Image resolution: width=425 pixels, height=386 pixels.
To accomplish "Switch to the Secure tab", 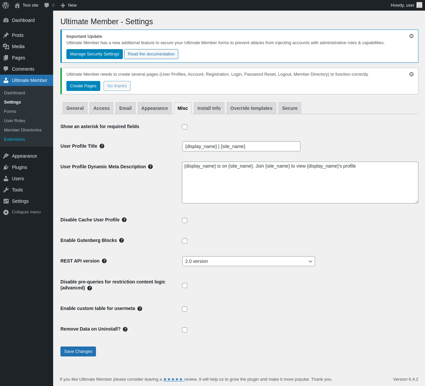I will pos(290,108).
